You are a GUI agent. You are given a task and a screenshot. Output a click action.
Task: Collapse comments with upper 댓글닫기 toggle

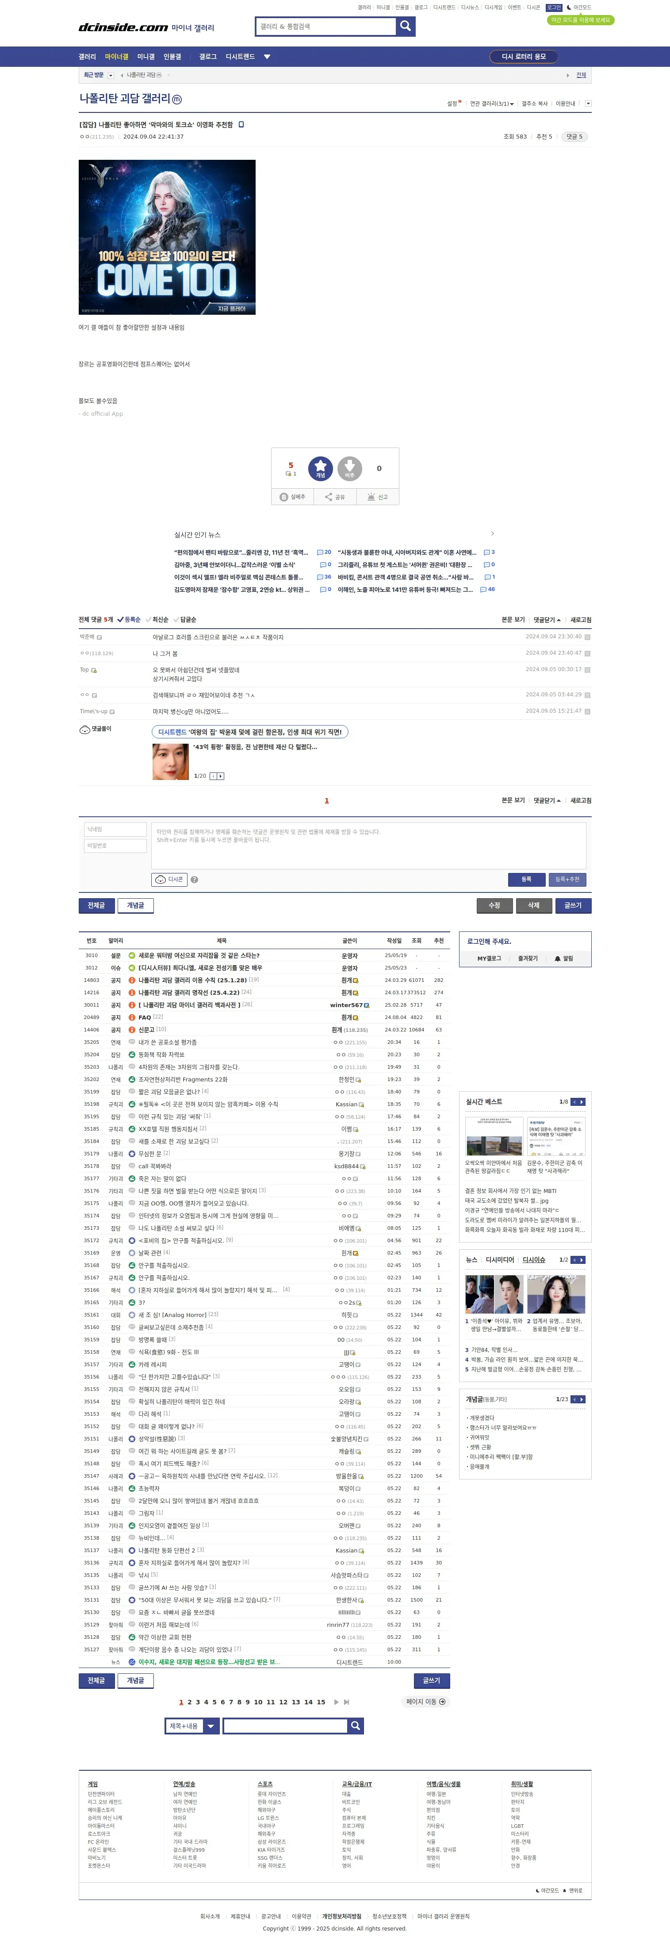point(547,620)
